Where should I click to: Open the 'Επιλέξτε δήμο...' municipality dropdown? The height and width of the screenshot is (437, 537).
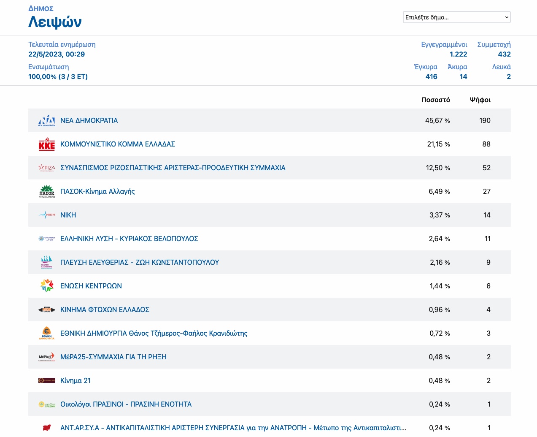[457, 17]
